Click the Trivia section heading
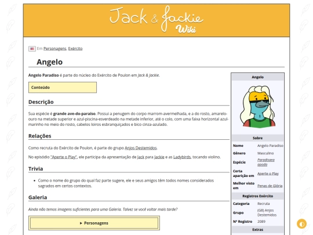 pyautogui.click(x=35, y=169)
